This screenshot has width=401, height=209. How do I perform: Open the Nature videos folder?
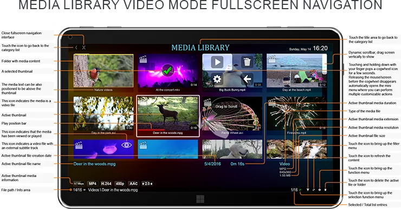point(104,71)
